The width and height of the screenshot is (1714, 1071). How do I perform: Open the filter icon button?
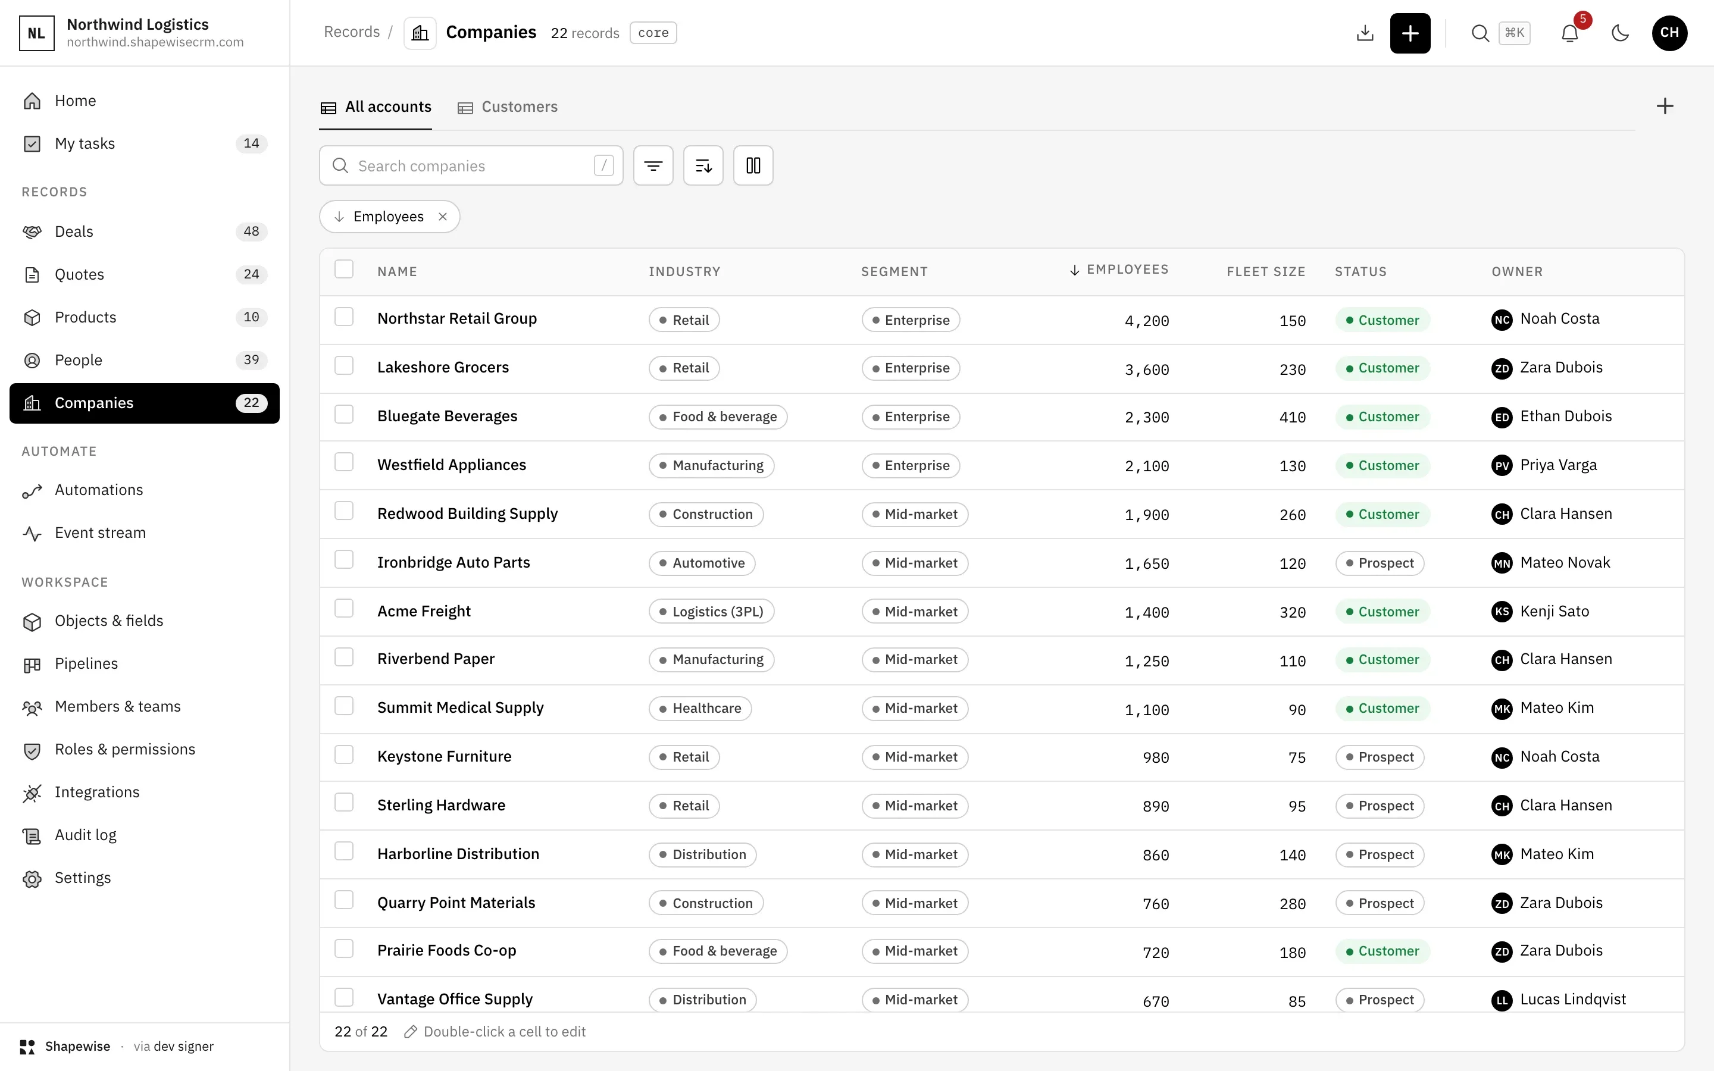tap(653, 166)
